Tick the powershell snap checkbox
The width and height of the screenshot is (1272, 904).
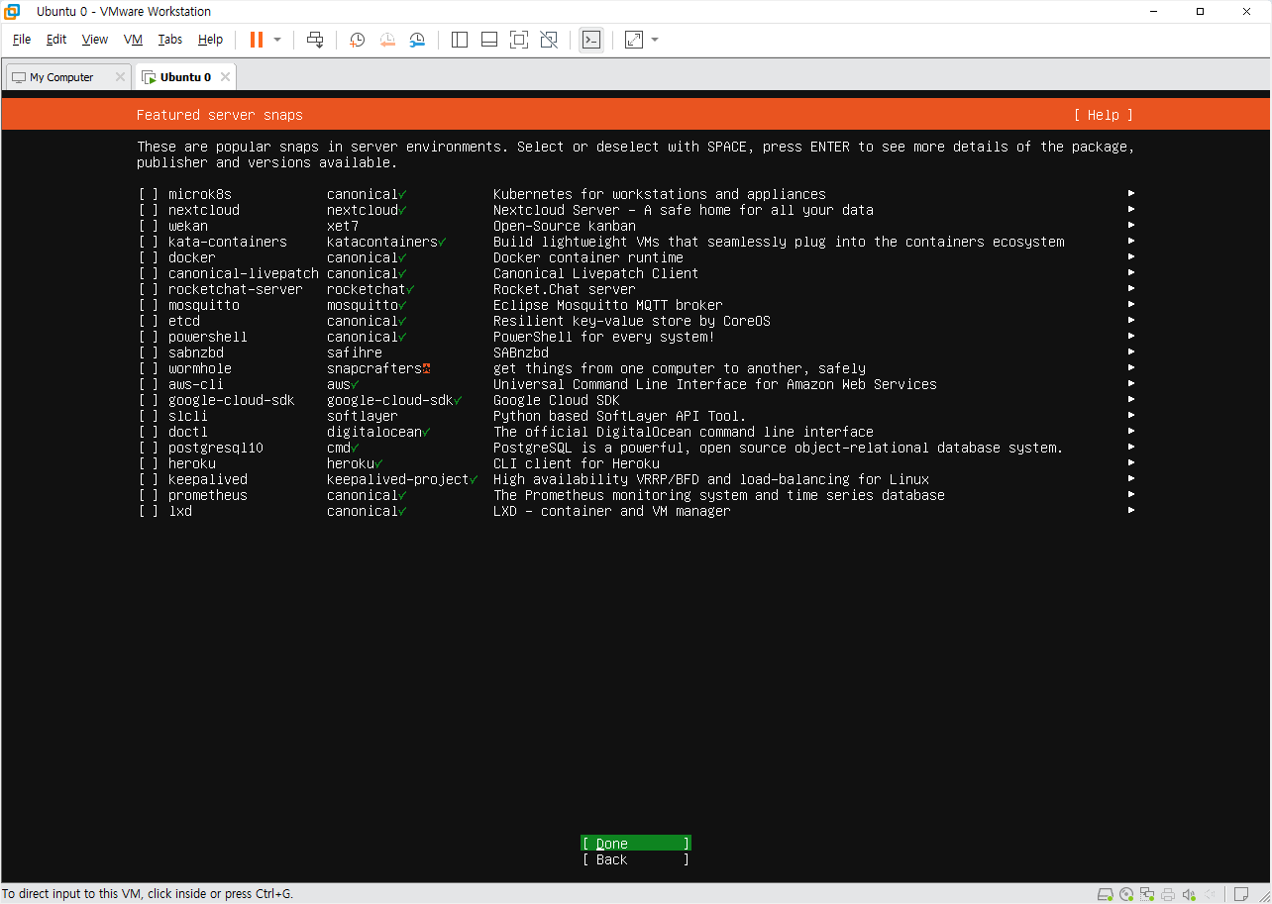click(x=149, y=337)
